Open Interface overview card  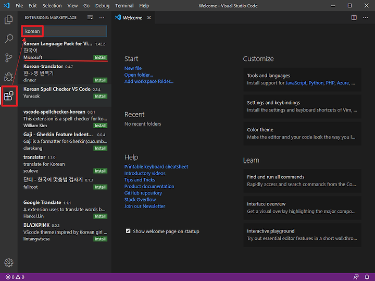tap(302, 207)
